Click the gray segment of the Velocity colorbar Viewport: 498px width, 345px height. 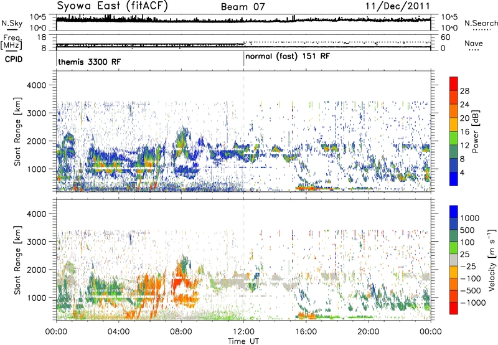pyautogui.click(x=454, y=260)
